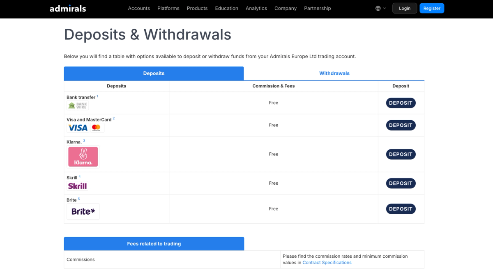Image resolution: width=493 pixels, height=277 pixels.
Task: Click footnote 2 next to Visa and MasterCard
Action: tap(114, 118)
